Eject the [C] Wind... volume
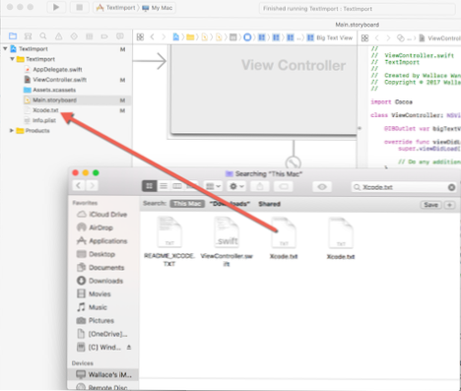 point(129,347)
